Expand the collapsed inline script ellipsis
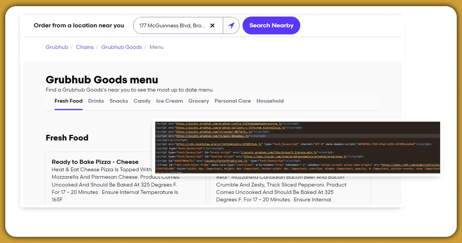Viewport: 462px width, 243px height. coord(171,140)
